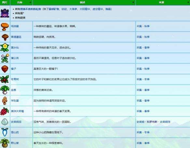Click the 科罗布斯 source link

pyautogui.click(x=152, y=122)
